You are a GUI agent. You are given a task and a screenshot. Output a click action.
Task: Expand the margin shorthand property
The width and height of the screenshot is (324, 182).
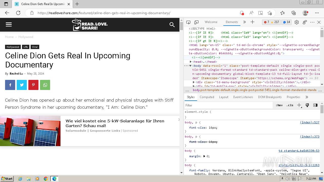[x=204, y=156]
